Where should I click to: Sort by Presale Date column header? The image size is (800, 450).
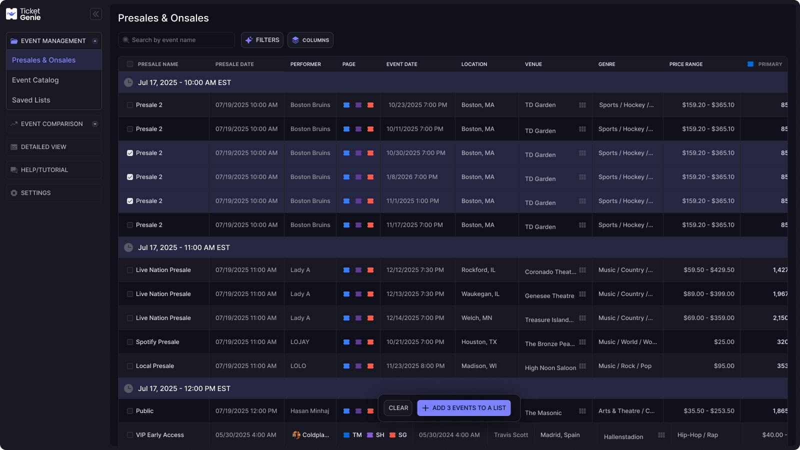tap(234, 64)
